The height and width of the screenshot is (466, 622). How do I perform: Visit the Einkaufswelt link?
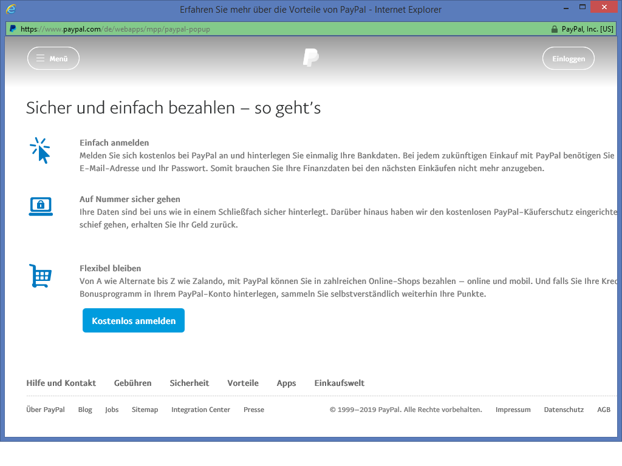339,383
